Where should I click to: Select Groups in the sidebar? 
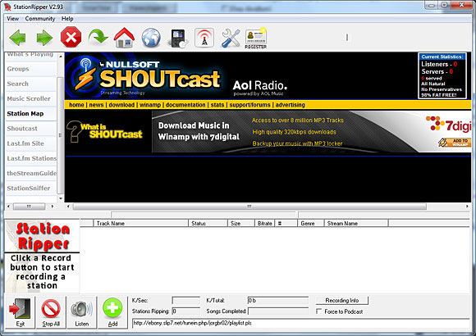tap(18, 69)
